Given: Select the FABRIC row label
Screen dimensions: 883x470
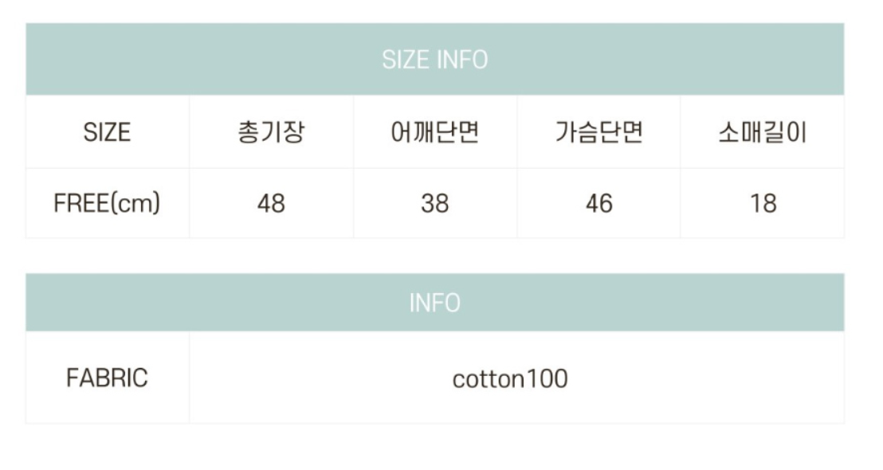Looking at the screenshot, I should point(107,378).
